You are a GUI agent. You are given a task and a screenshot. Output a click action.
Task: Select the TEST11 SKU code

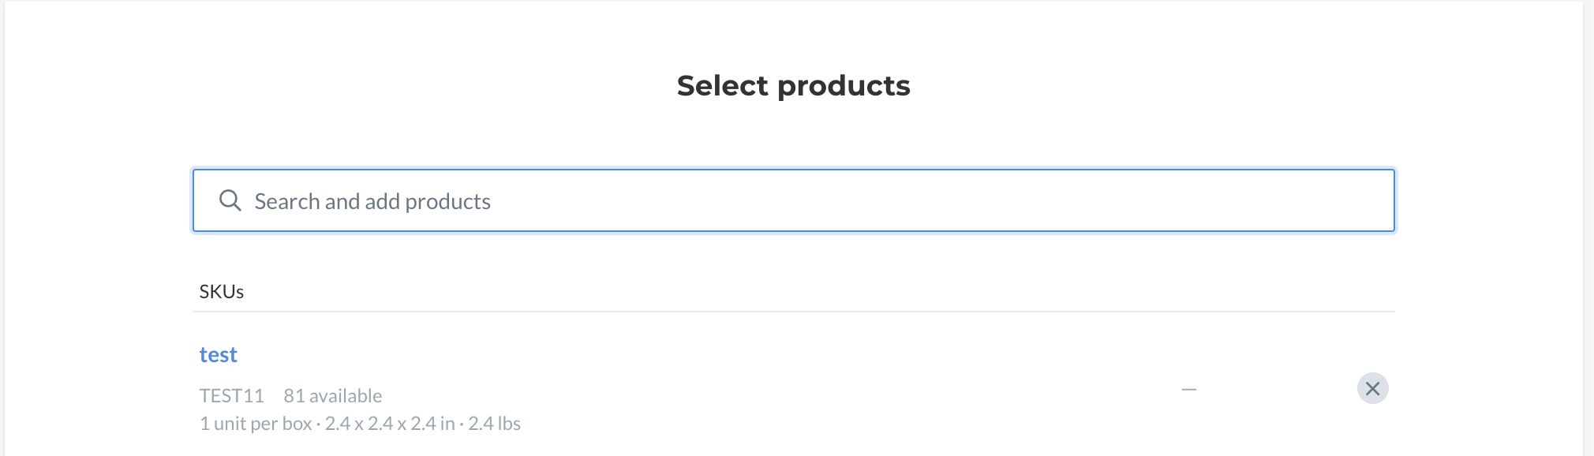point(231,395)
